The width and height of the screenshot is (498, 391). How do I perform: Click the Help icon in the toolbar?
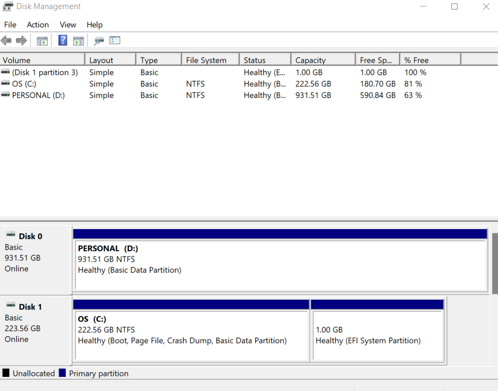point(63,40)
